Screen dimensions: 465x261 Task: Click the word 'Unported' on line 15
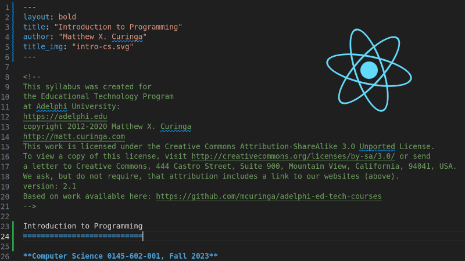(377, 147)
